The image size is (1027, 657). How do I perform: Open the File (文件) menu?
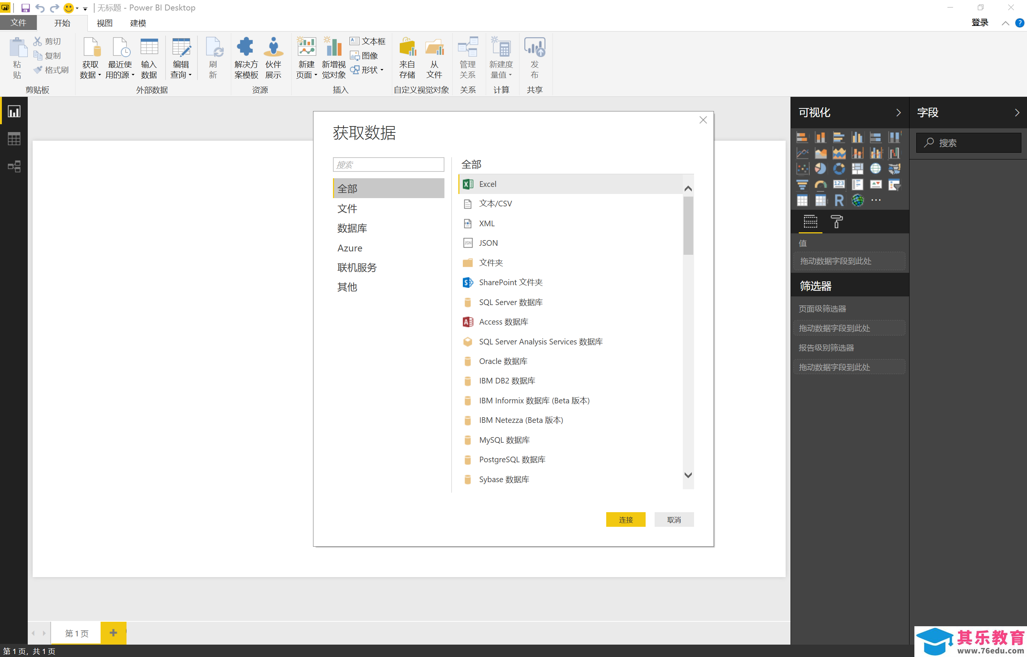[18, 23]
